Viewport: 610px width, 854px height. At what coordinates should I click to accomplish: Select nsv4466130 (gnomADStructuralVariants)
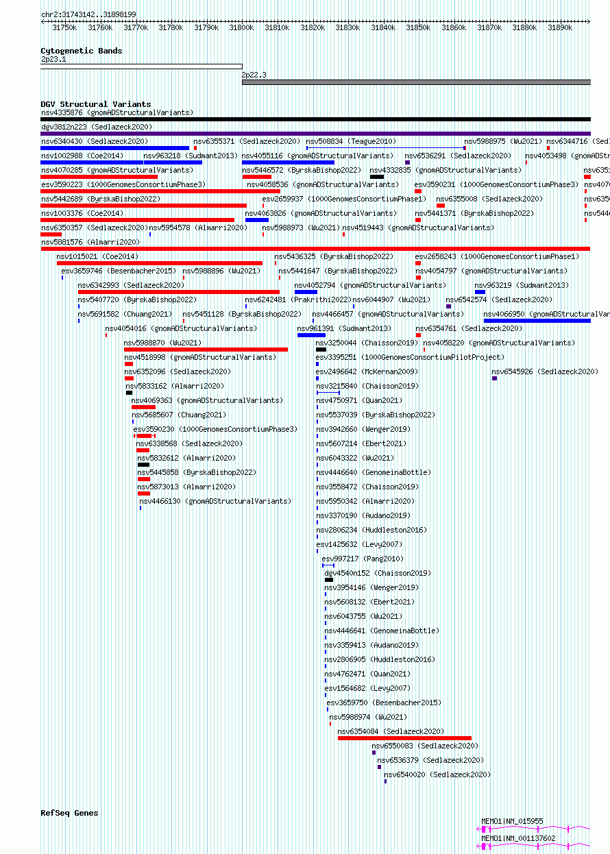tap(215, 501)
